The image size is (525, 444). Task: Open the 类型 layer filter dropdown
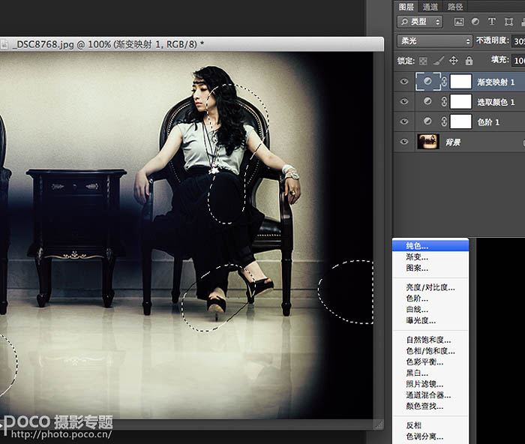coord(419,22)
